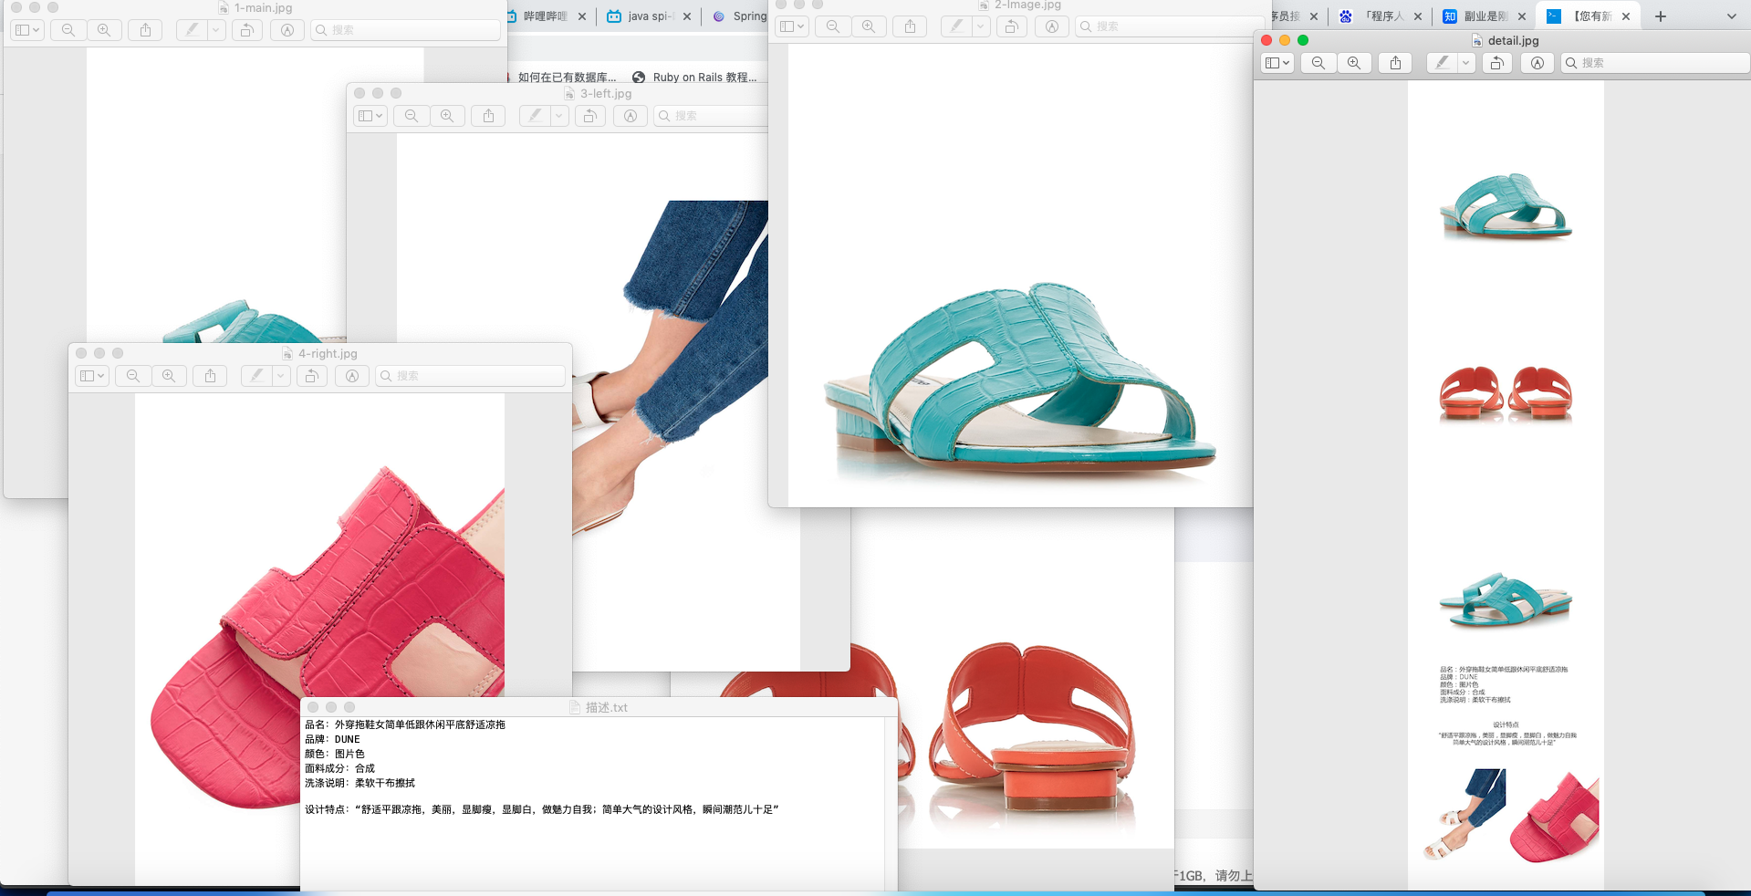Open Ruby on Rails 教程 bookmark

coord(695,78)
